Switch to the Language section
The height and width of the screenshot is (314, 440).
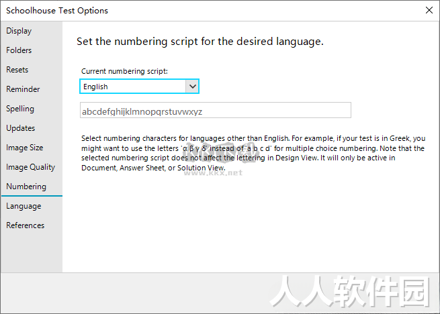(x=24, y=206)
